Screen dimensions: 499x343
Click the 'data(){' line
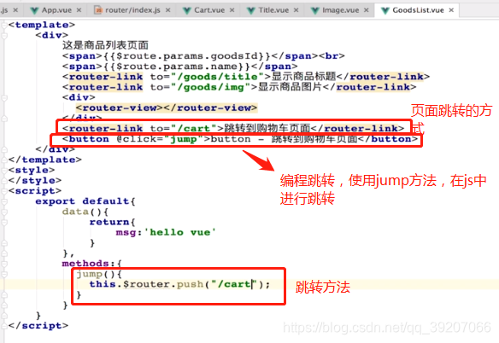point(85,212)
